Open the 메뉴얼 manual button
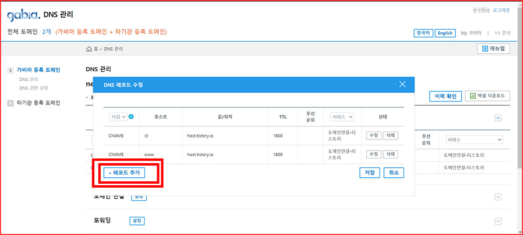The image size is (523, 235). (493, 49)
